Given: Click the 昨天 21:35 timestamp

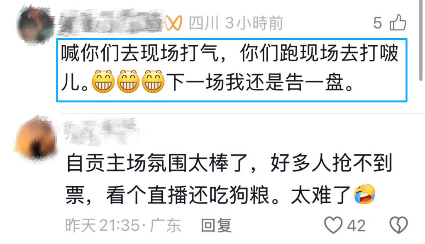Looking at the screenshot, I should coord(102,226).
